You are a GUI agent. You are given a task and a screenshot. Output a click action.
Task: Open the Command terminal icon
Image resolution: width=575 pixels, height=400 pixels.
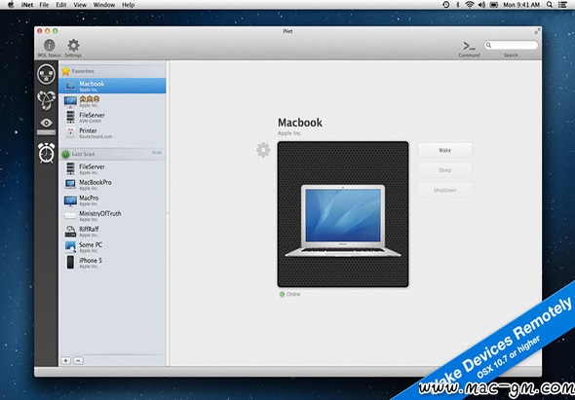(469, 46)
